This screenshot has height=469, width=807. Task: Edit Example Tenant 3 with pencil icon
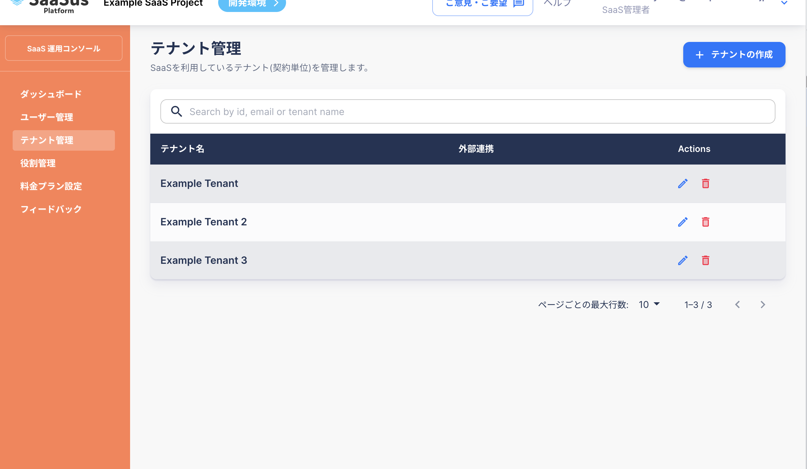click(682, 260)
